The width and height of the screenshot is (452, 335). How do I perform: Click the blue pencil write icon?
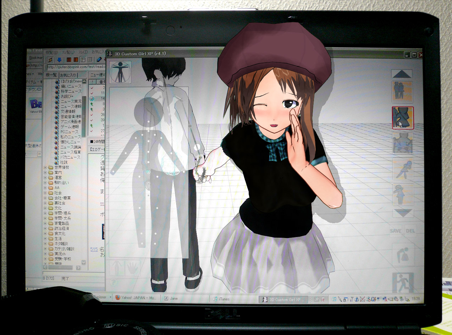pos(99,60)
